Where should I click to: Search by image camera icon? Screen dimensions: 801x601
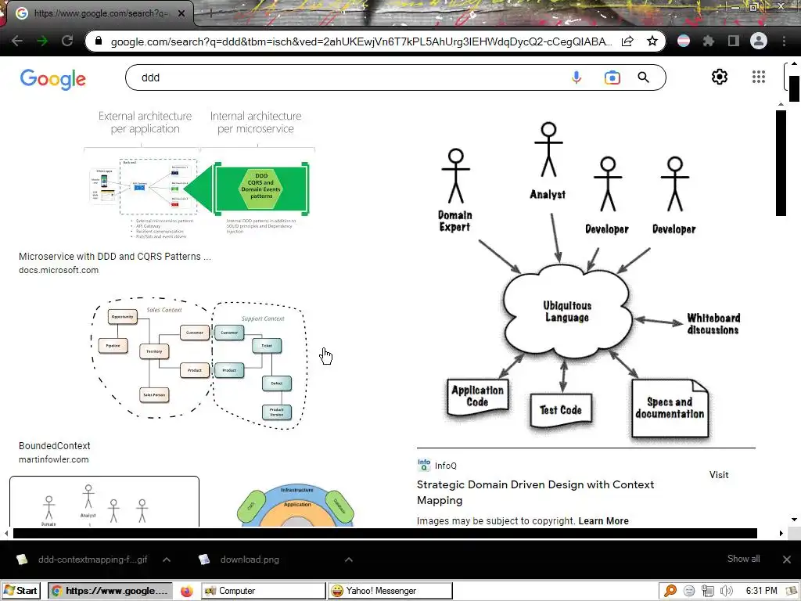coord(612,77)
